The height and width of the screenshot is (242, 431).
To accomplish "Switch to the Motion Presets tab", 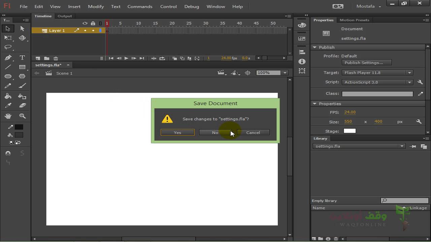I will tap(355, 20).
